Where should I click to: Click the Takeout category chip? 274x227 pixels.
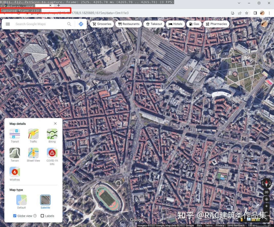[154, 24]
